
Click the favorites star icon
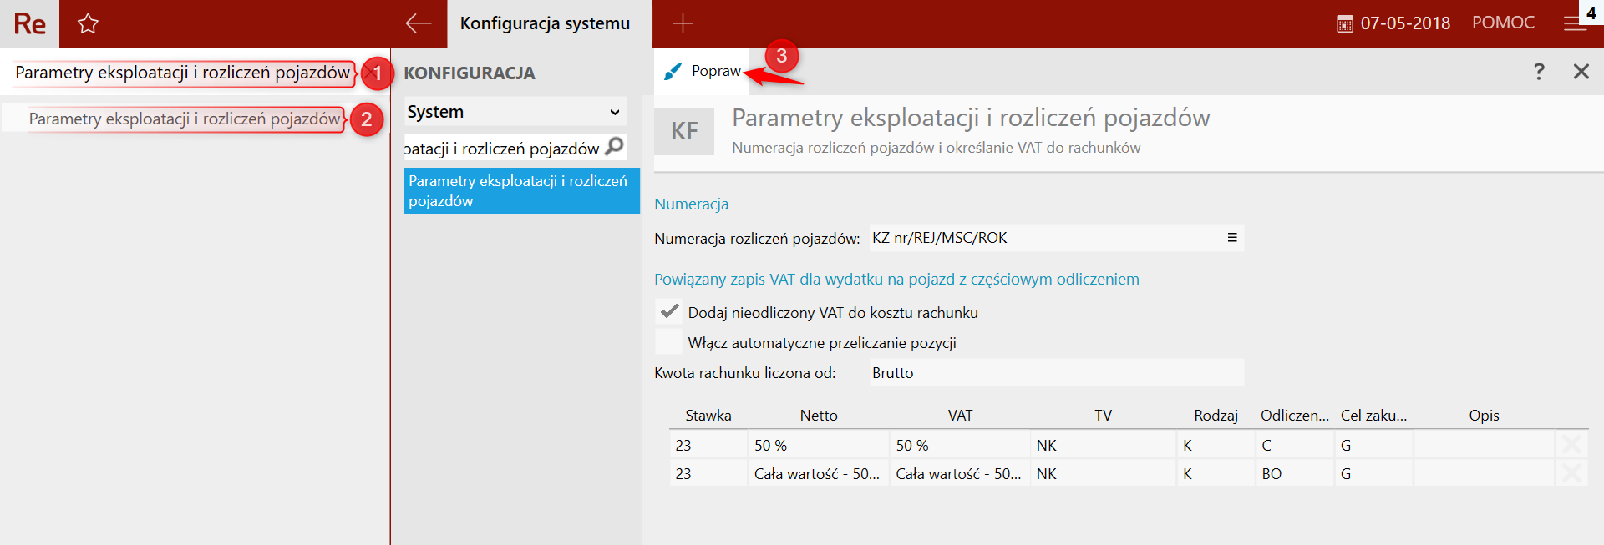click(88, 23)
